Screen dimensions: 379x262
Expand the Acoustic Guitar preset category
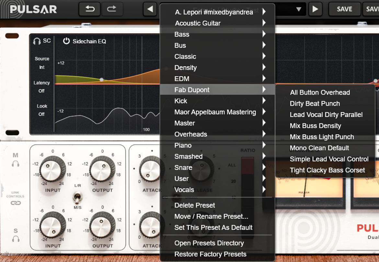tap(217, 23)
